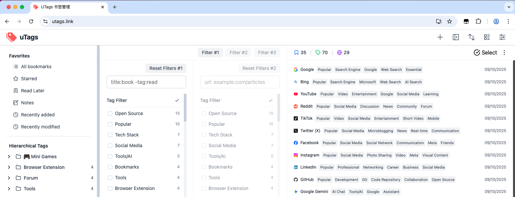The image size is (515, 197).
Task: Enable the Popular tag checkbox in Filter #1
Action: tap(110, 124)
